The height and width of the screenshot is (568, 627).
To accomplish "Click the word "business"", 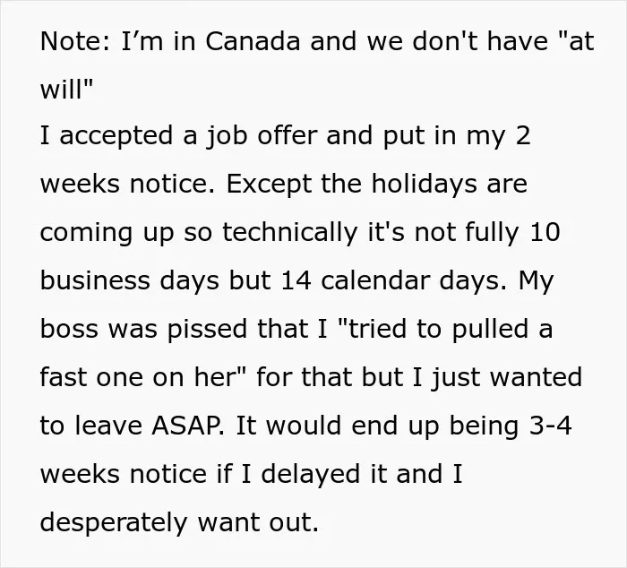I will click(95, 280).
